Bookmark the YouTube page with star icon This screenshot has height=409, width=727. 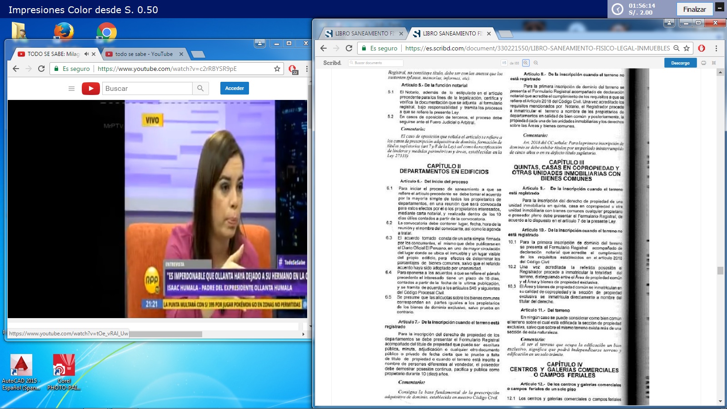pyautogui.click(x=277, y=69)
